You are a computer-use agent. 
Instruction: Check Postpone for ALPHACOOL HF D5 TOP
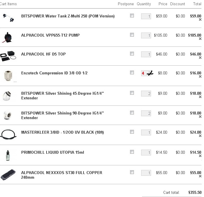(x=132, y=54)
